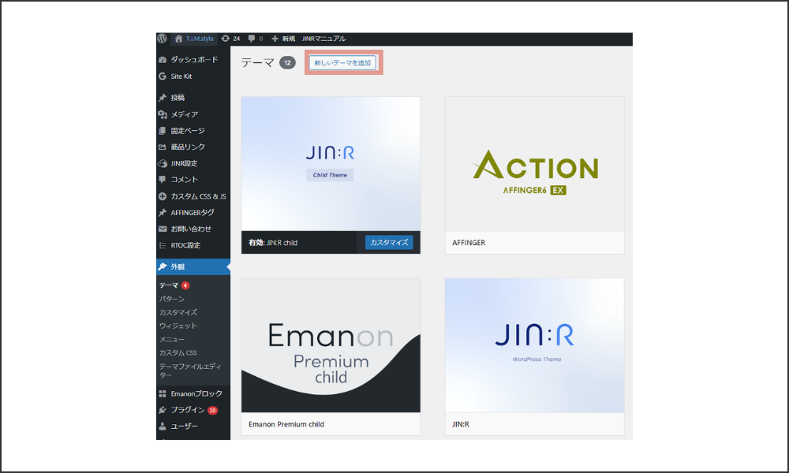Click the プラグイン plug icon

tap(163, 410)
